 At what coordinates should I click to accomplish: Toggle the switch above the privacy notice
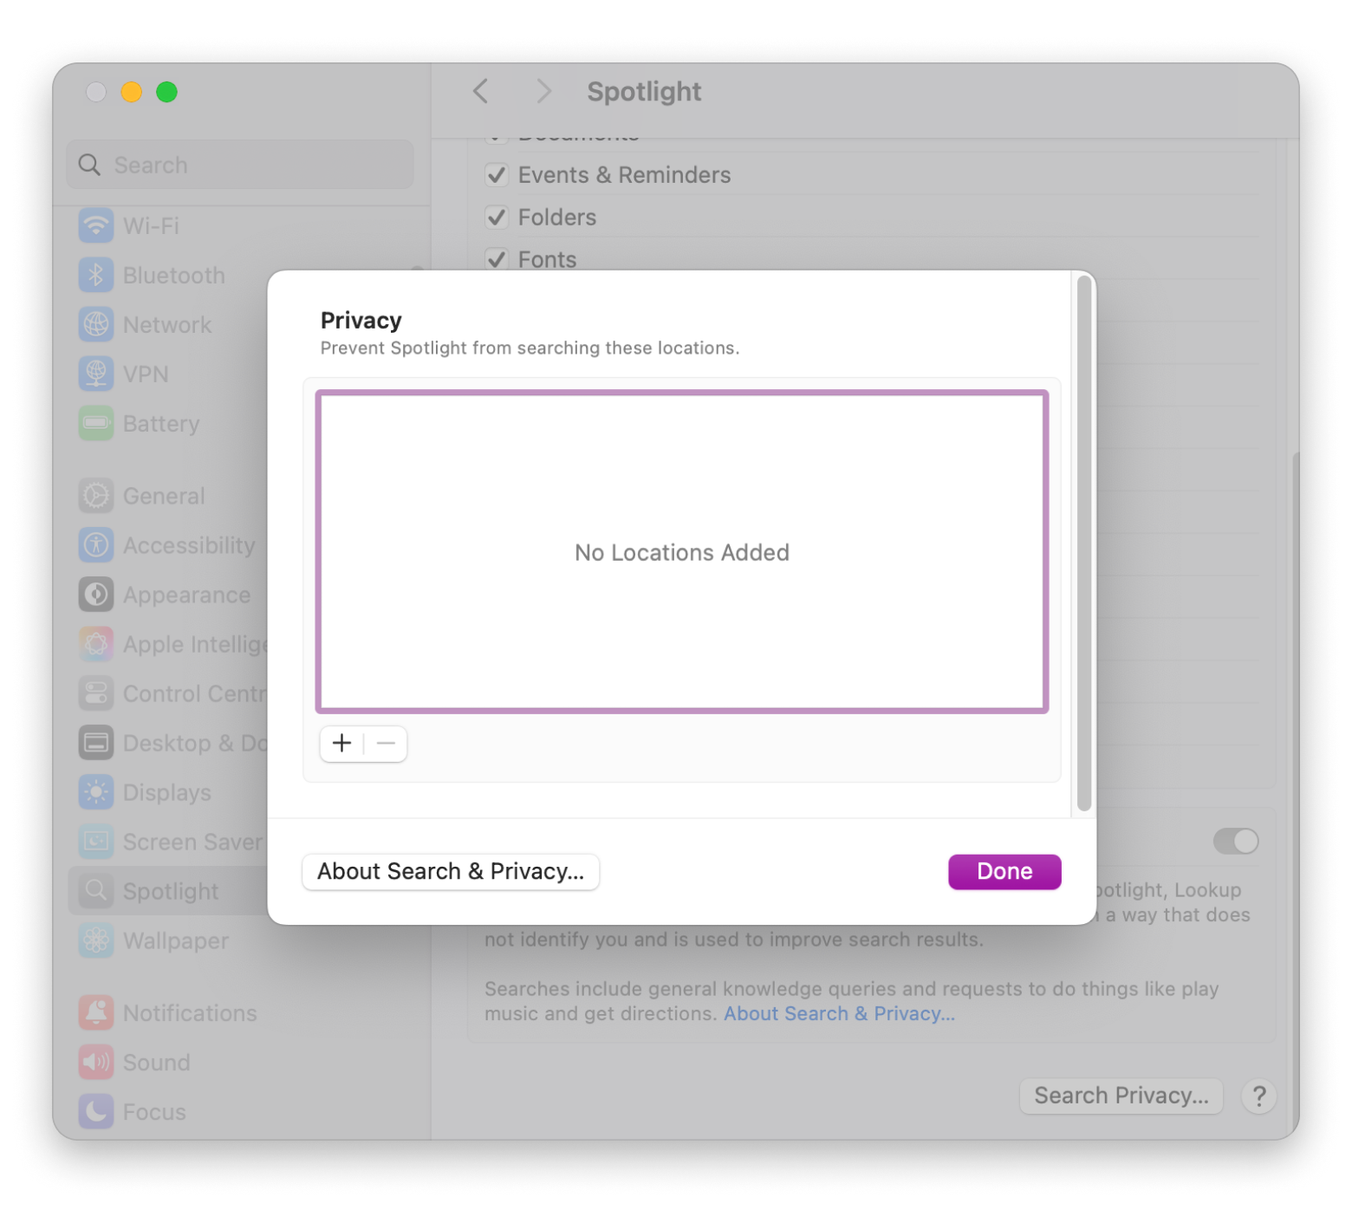coord(1236,841)
